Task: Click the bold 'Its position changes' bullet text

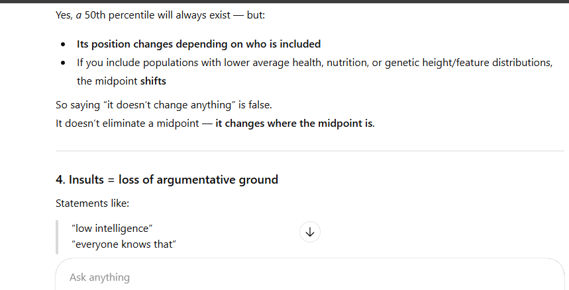Action: click(199, 44)
